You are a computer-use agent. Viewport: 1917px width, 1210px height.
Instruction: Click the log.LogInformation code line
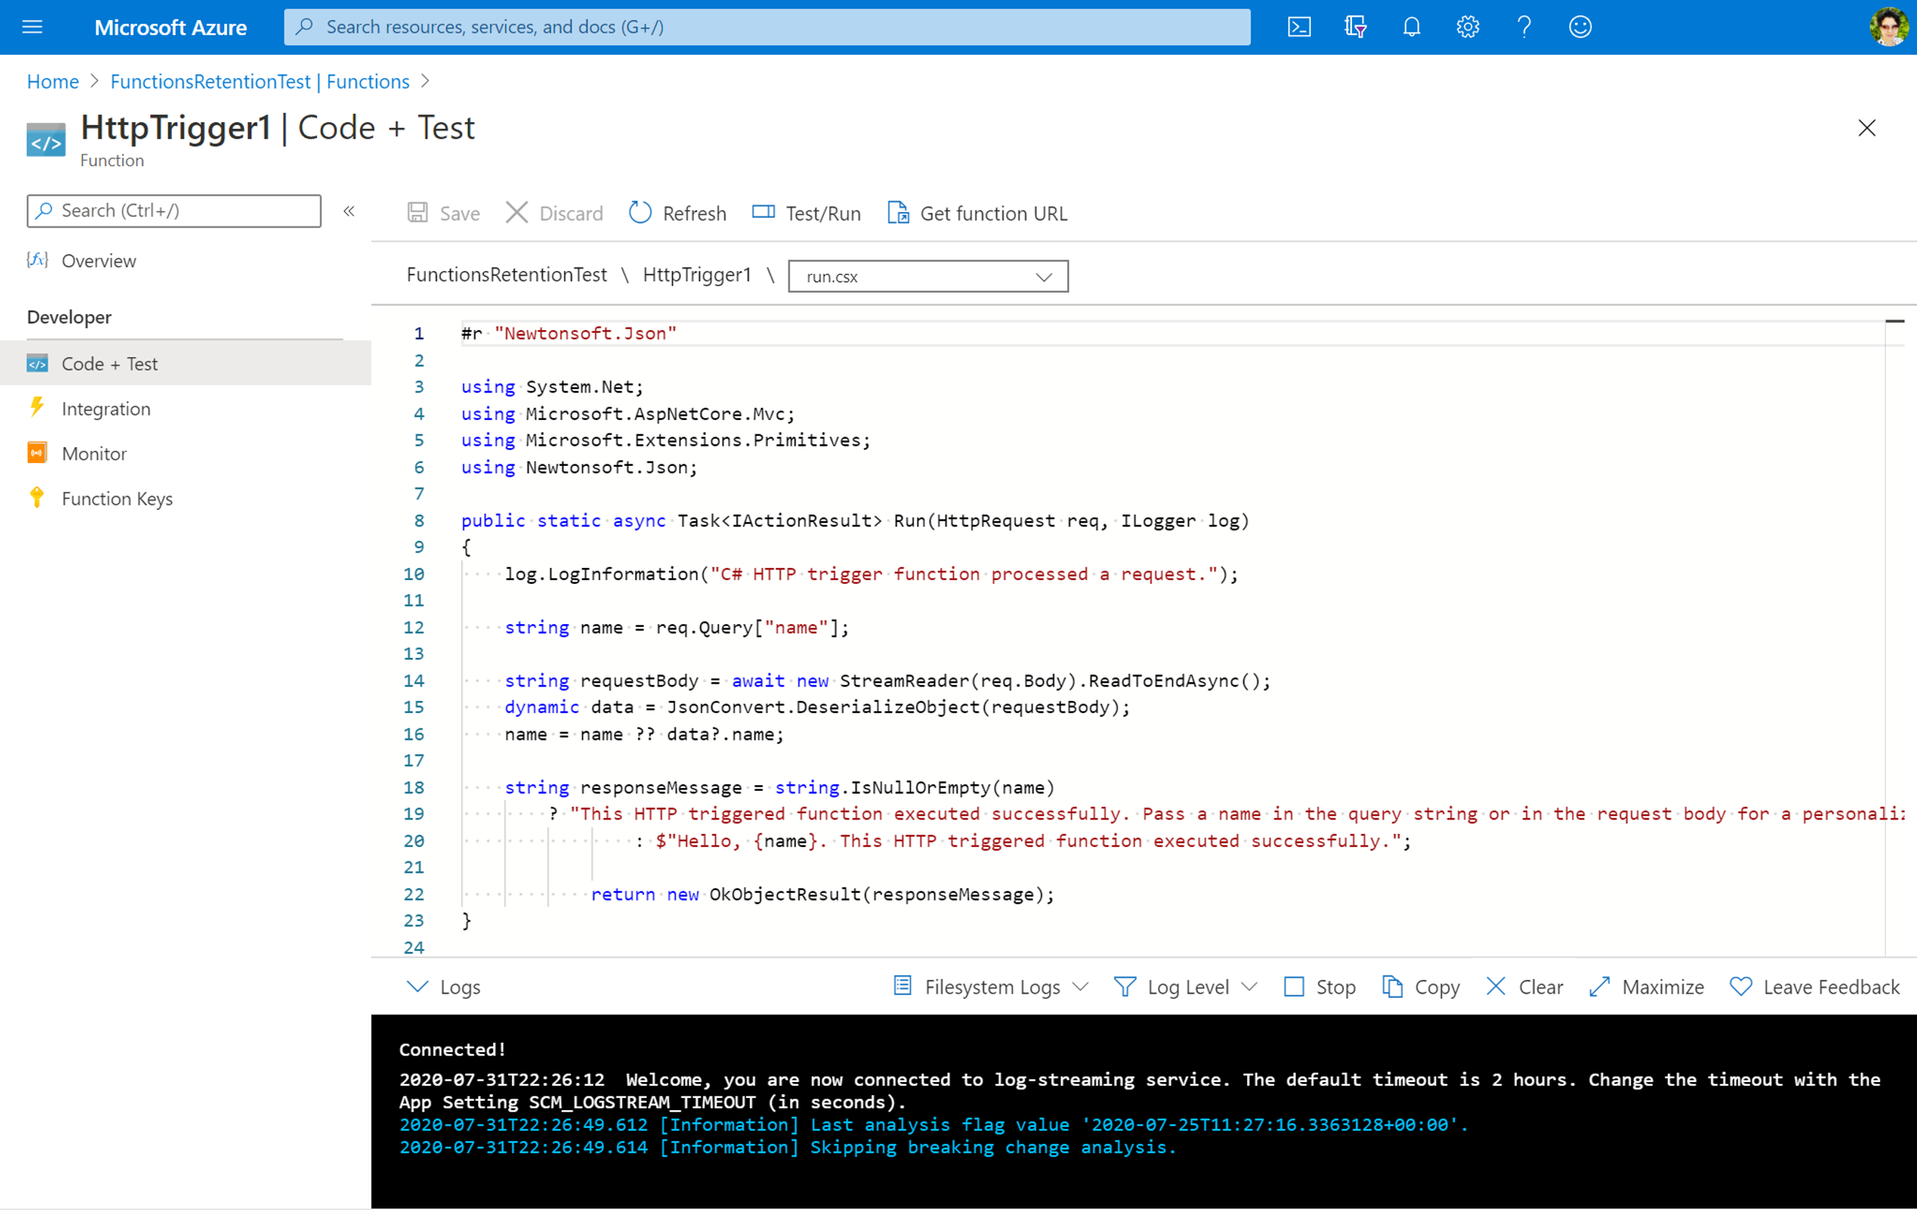(871, 574)
